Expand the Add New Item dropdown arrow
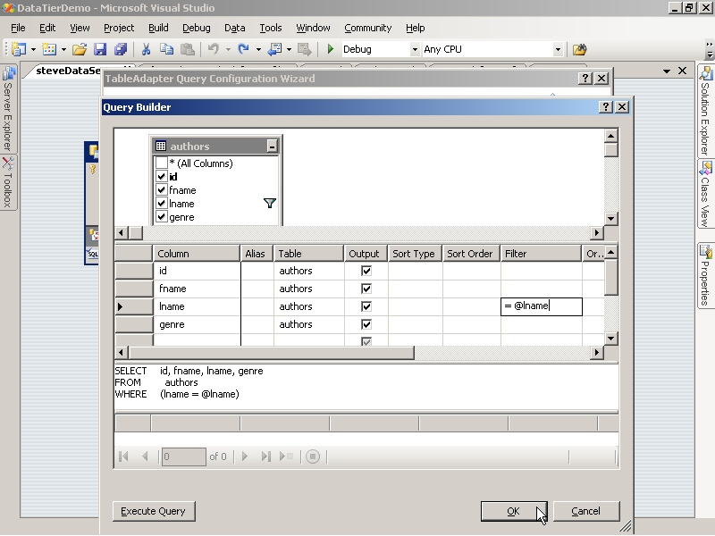This screenshot has width=715, height=536. click(63, 49)
